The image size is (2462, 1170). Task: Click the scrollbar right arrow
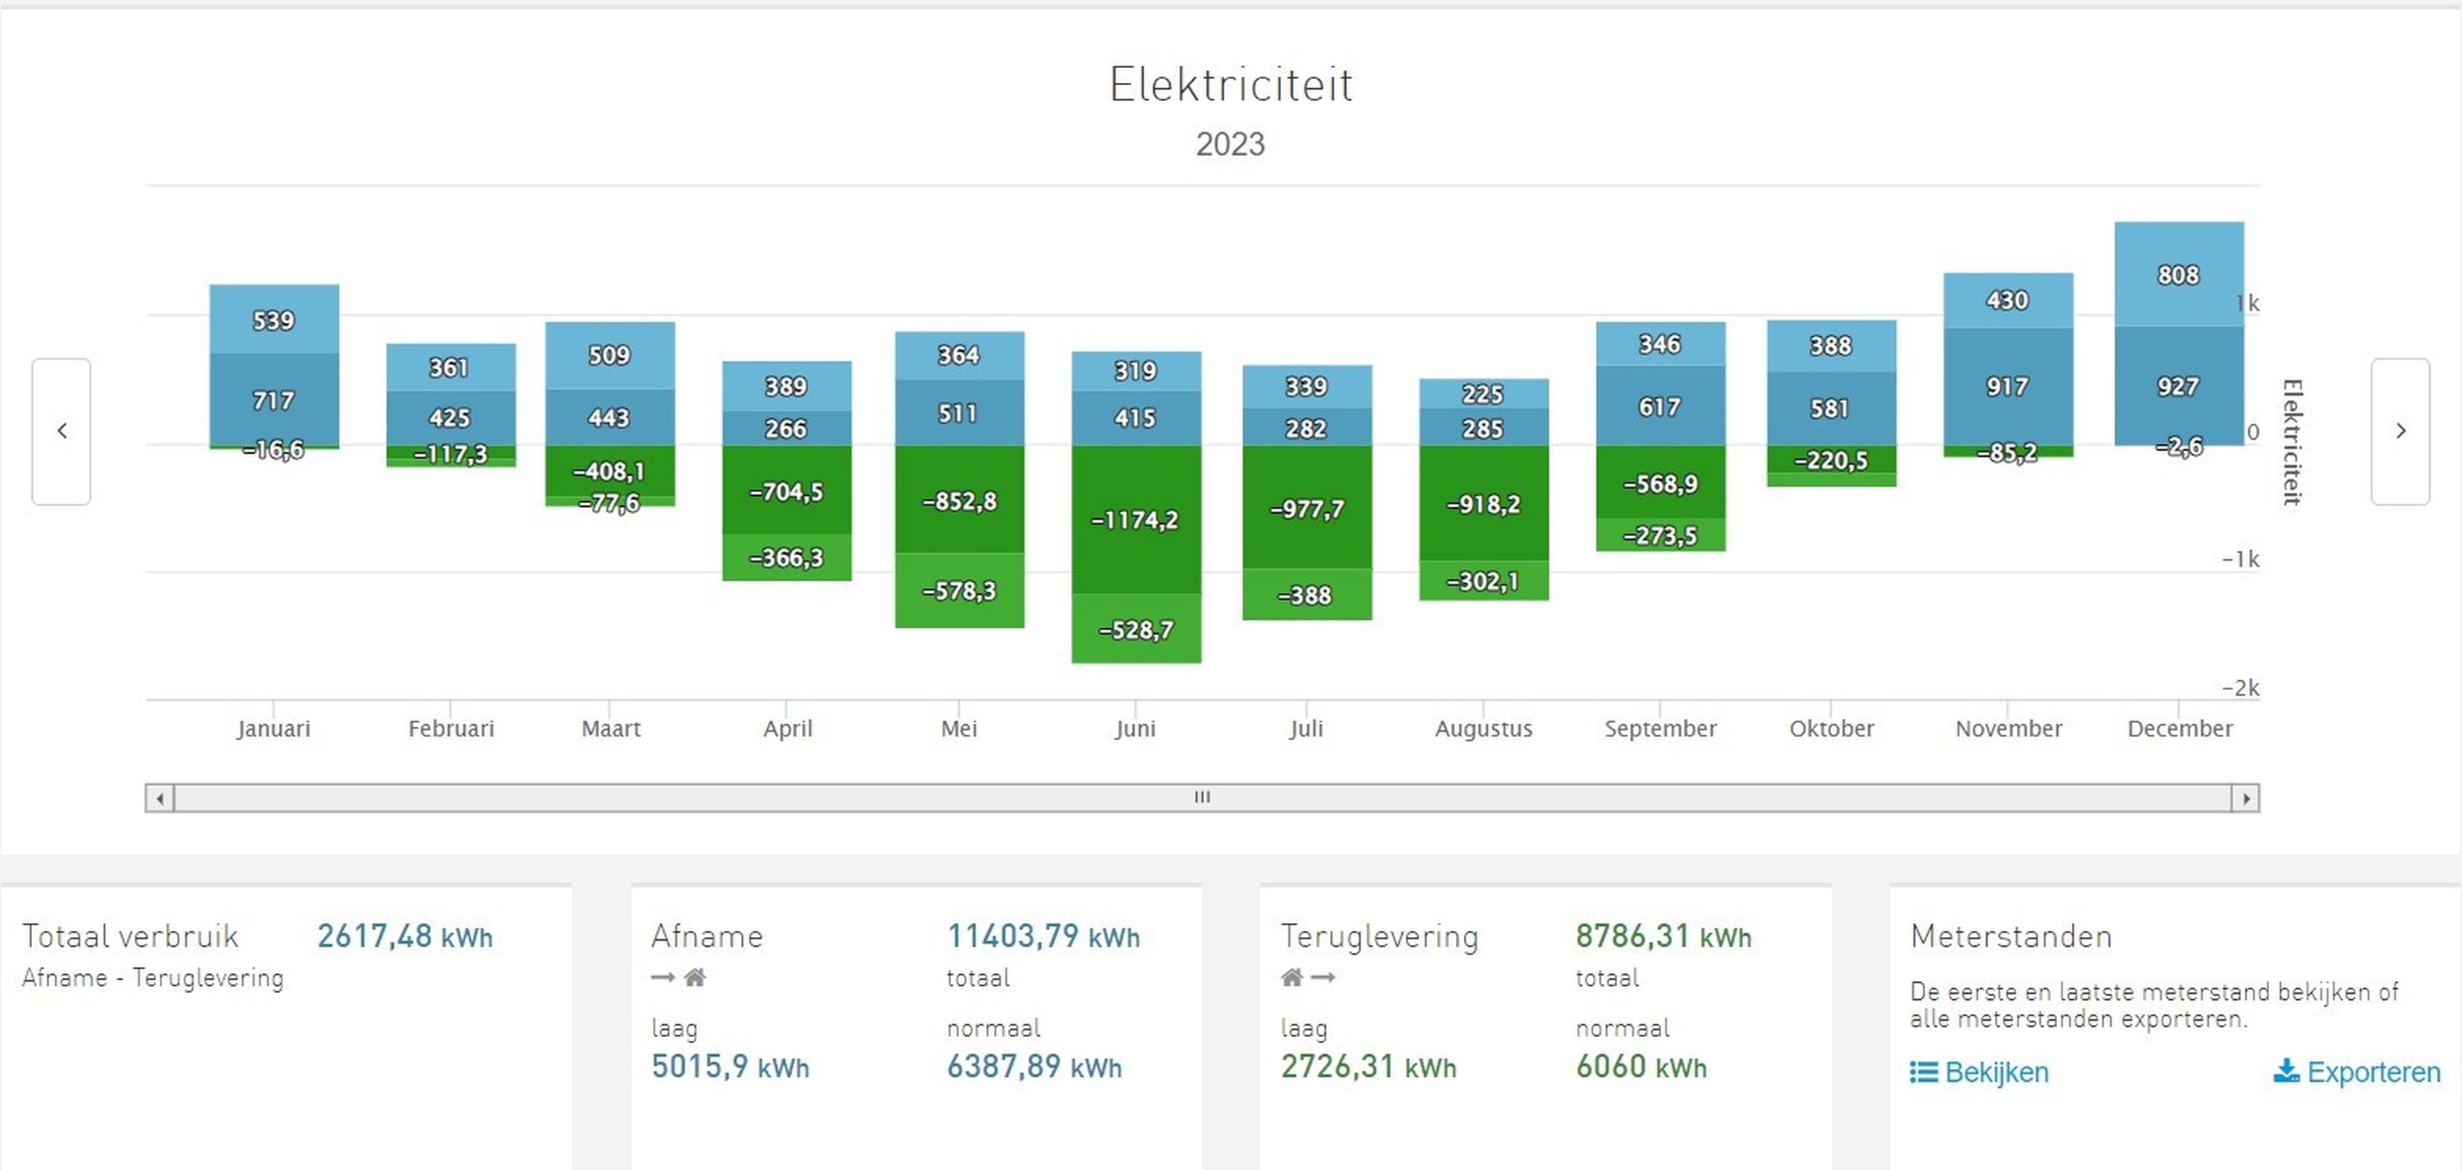tap(2245, 797)
